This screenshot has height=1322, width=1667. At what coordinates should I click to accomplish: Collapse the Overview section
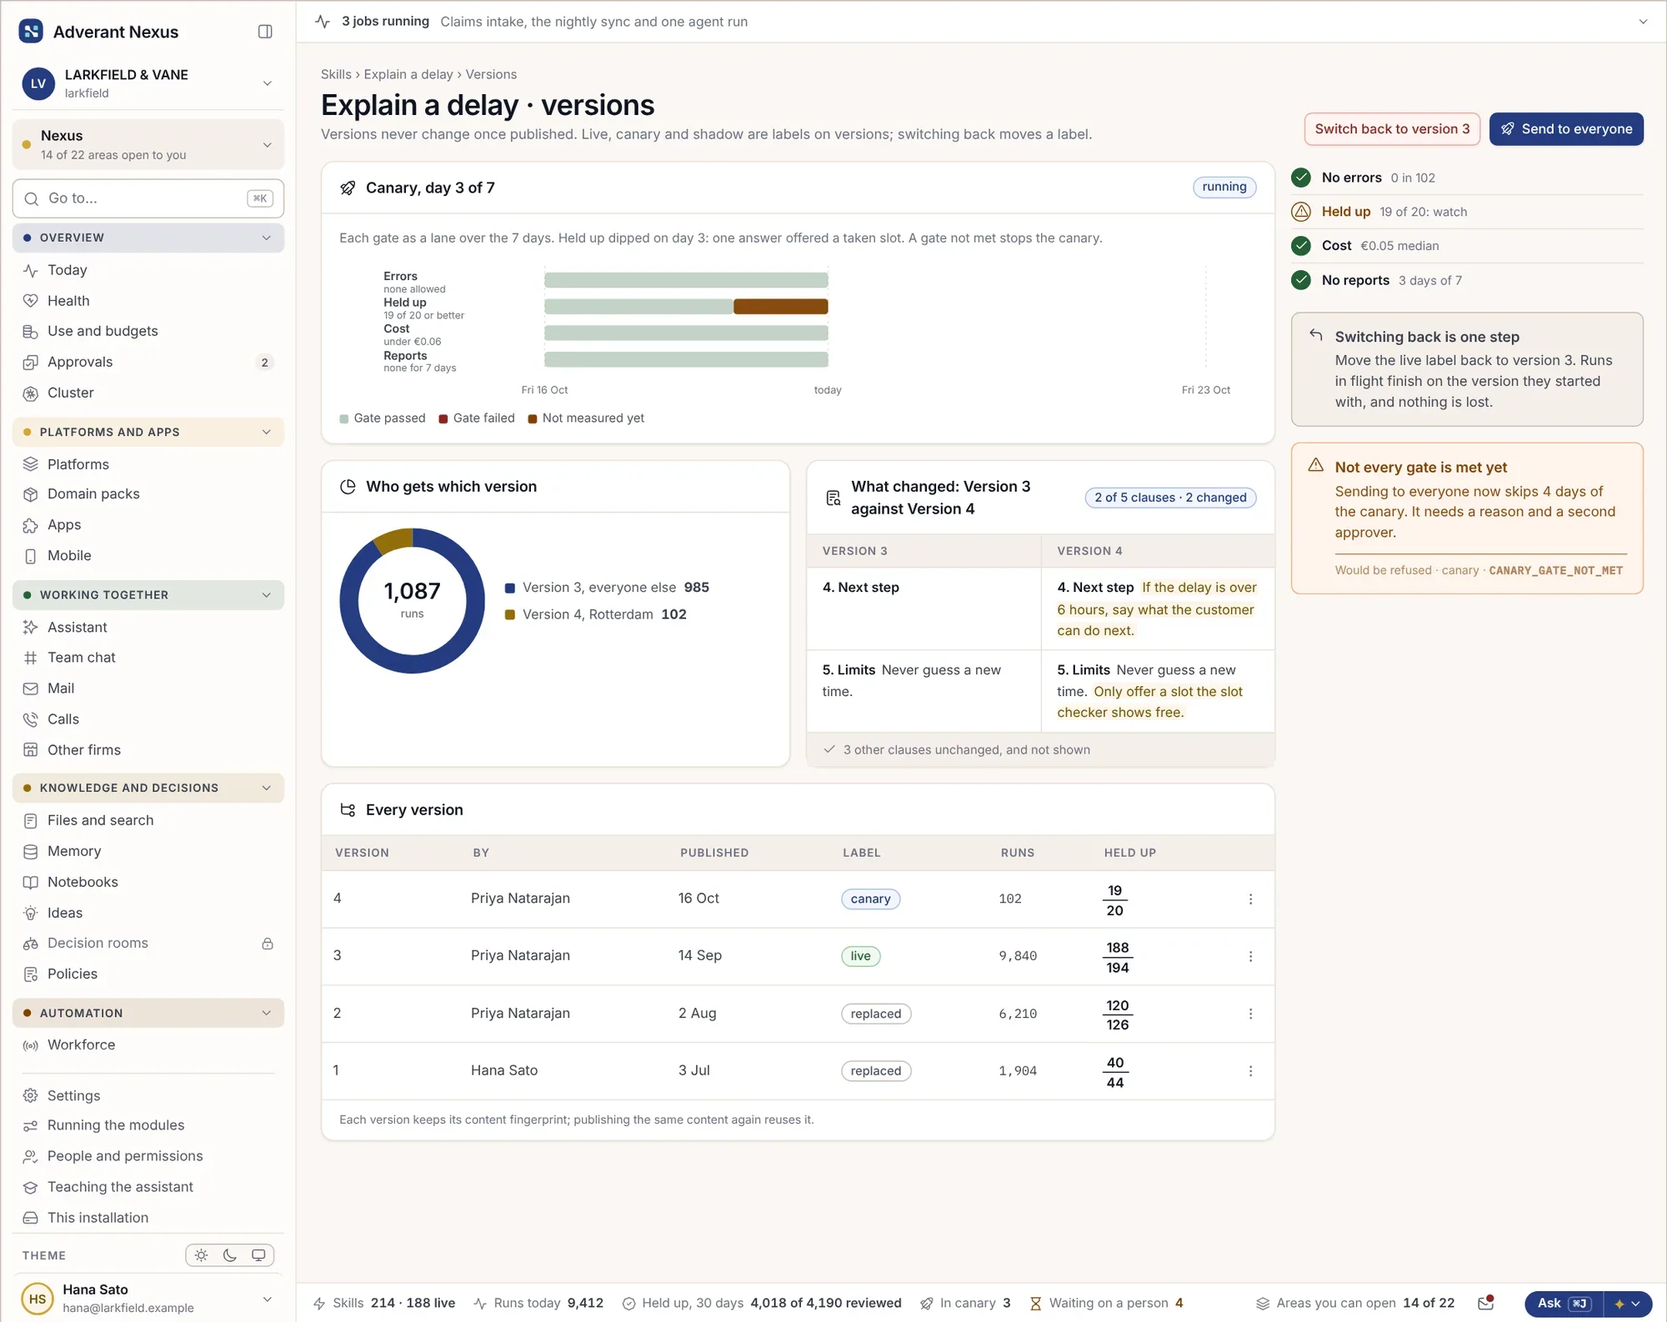(148, 238)
